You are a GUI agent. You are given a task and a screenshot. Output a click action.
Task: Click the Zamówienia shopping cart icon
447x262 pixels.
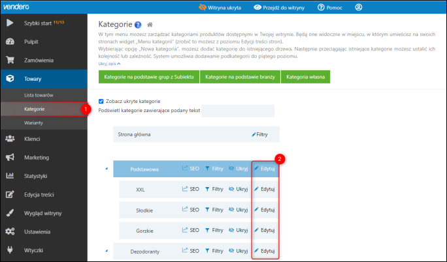[10, 60]
